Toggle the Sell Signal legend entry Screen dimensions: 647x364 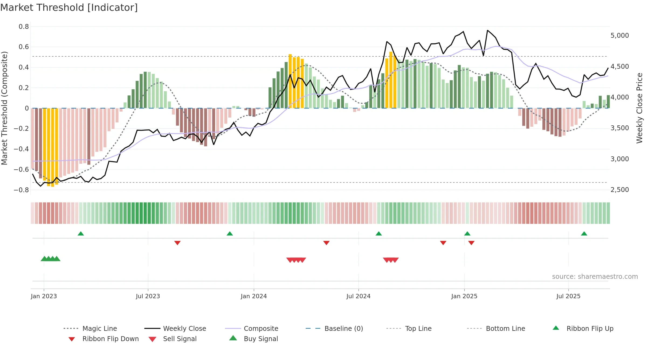[173, 339]
